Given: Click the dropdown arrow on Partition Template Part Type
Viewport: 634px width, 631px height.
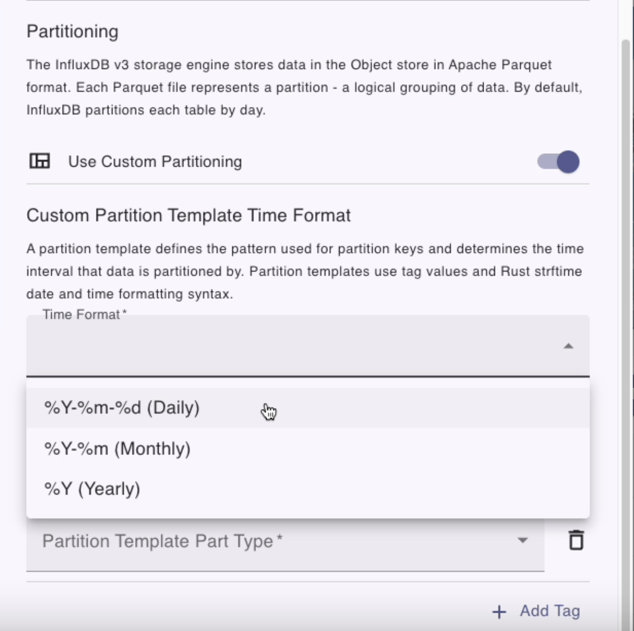Looking at the screenshot, I should coord(524,541).
